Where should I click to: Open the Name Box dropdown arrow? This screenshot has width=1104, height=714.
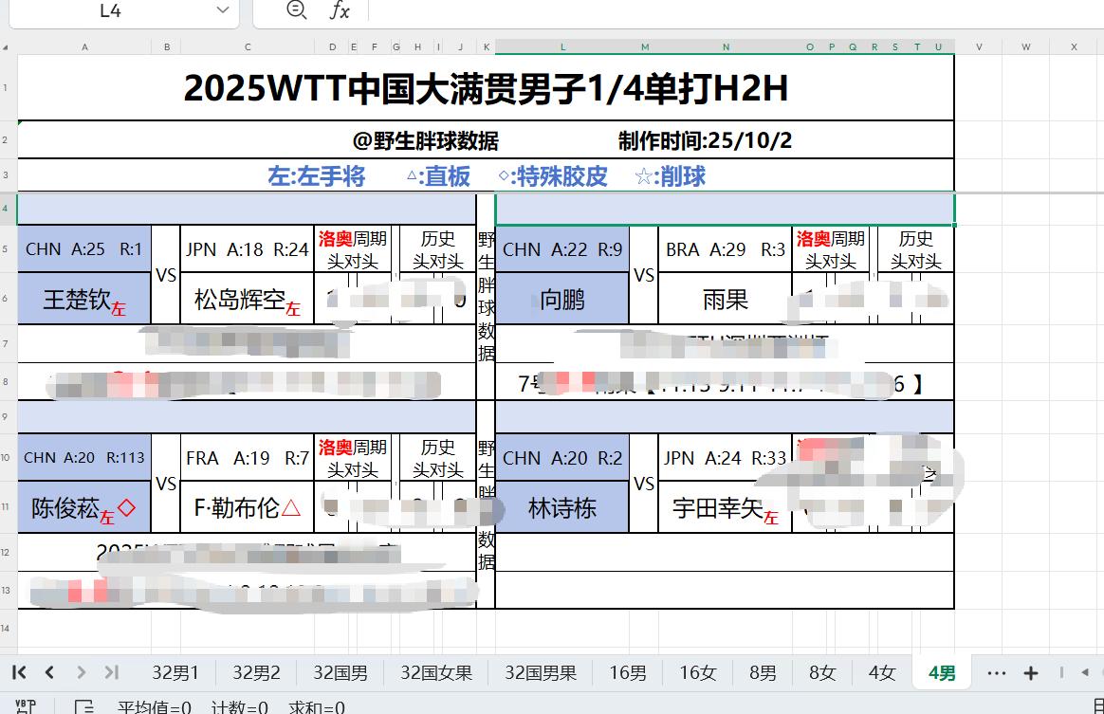point(223,9)
